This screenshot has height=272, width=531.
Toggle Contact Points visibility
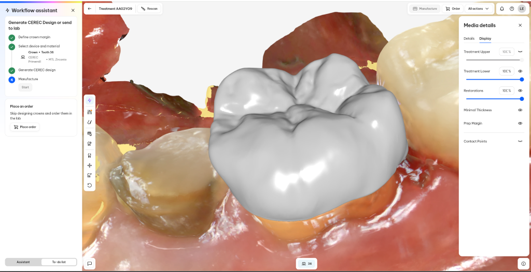pos(520,141)
